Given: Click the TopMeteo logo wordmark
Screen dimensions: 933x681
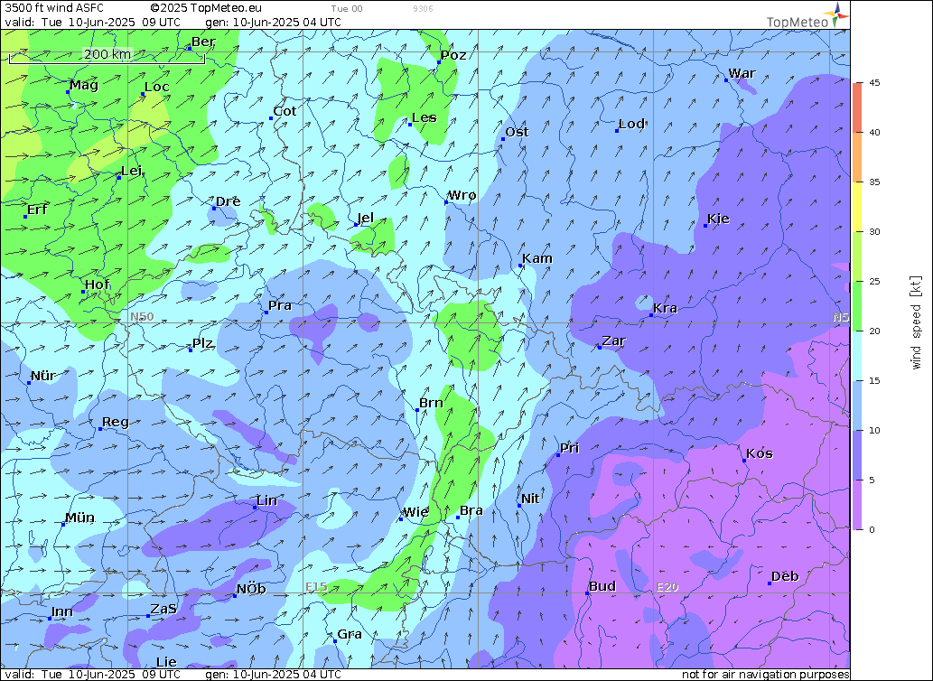Looking at the screenshot, I should click(798, 23).
